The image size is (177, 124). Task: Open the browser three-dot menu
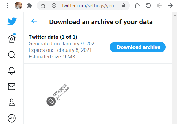[x=8, y=5]
